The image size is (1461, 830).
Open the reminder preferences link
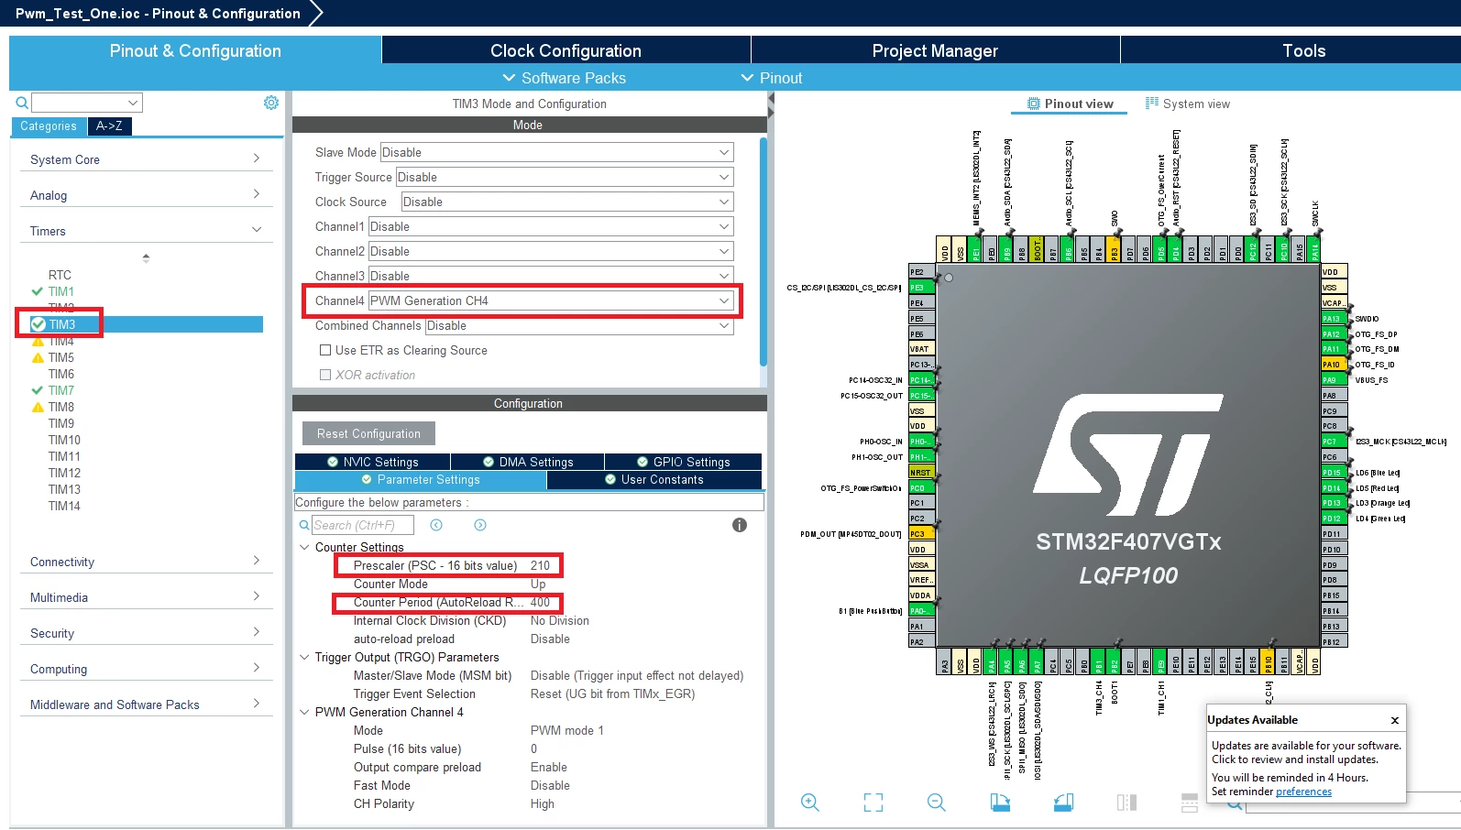click(1303, 792)
